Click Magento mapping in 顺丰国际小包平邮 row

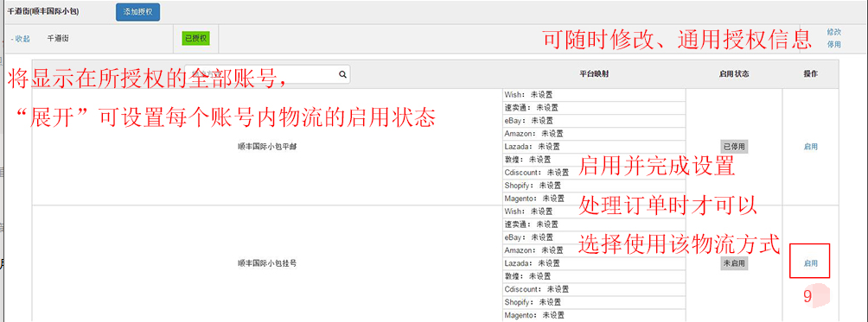click(x=594, y=199)
